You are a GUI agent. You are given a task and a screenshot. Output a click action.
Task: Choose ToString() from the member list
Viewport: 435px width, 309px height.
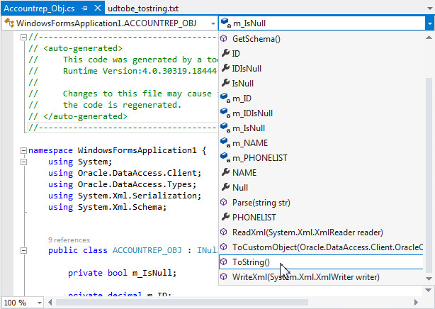[x=321, y=262]
